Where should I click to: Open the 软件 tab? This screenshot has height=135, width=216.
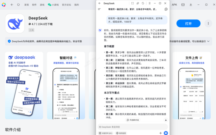[x=34, y=5]
